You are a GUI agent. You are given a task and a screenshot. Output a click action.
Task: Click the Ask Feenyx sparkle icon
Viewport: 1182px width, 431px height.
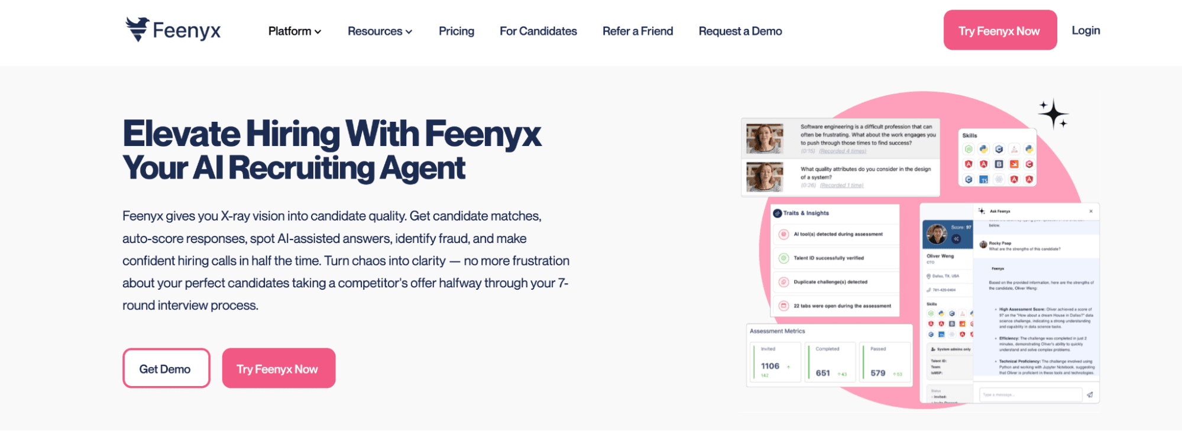point(982,211)
